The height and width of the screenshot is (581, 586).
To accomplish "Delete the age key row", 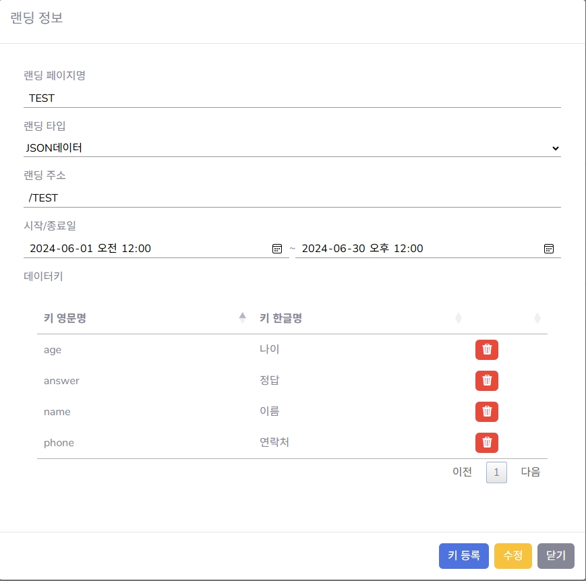I will point(487,350).
